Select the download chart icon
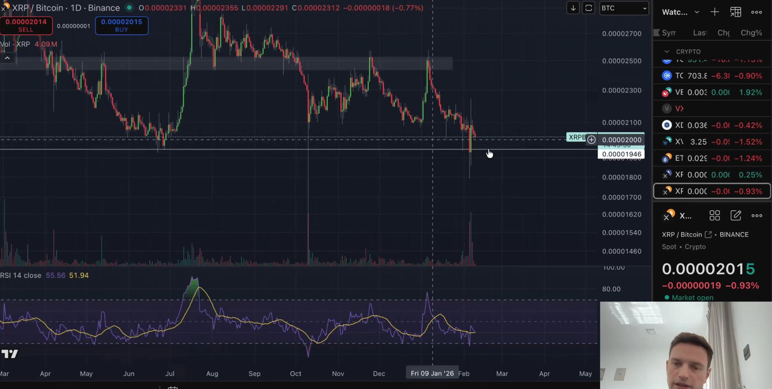The height and width of the screenshot is (389, 772). tap(573, 8)
